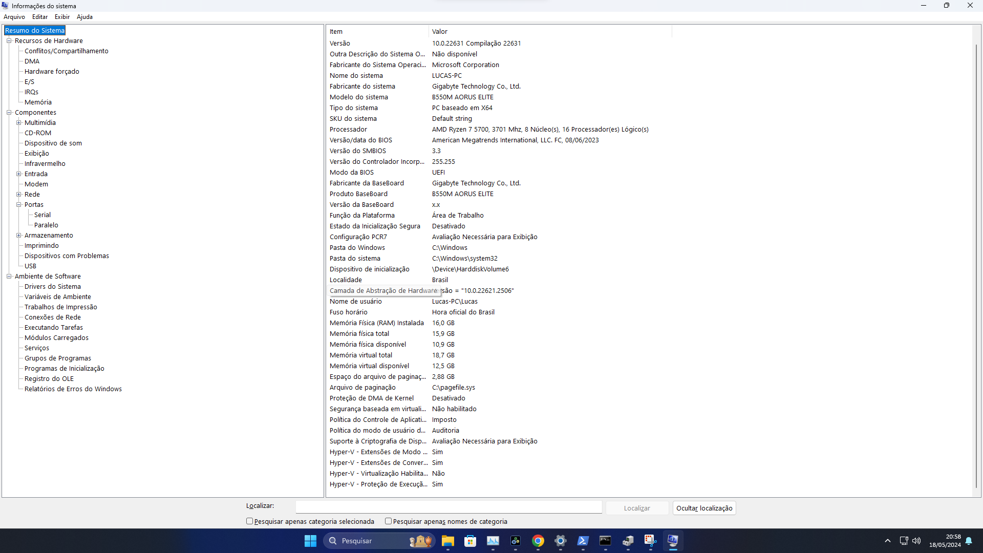Image resolution: width=983 pixels, height=553 pixels.
Task: Click the Valor column header
Action: 550,32
